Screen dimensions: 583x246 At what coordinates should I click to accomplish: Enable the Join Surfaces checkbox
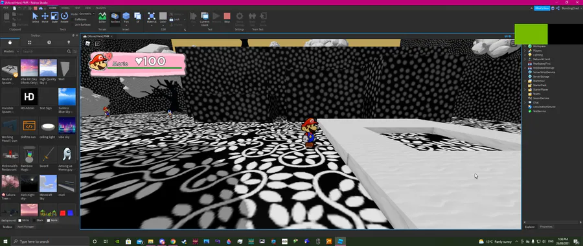tap(80, 25)
